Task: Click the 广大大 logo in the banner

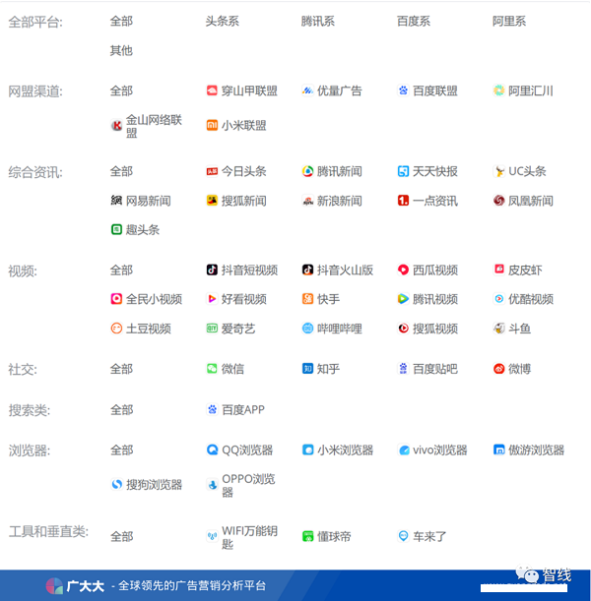Action: (x=75, y=585)
